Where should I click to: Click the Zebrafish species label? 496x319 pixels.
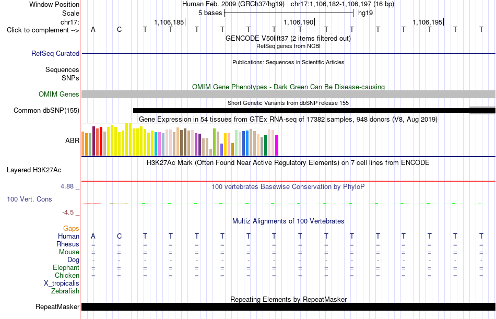(65, 291)
